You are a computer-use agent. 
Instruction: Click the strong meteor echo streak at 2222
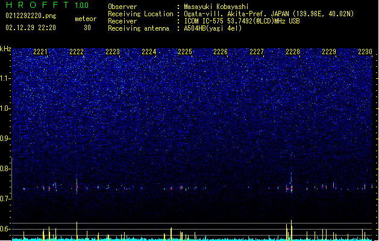point(77,186)
